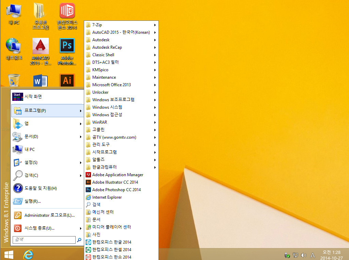
Task: Expand AutoCAD 2015 folder submenu arrow
Action: [x=155, y=32]
